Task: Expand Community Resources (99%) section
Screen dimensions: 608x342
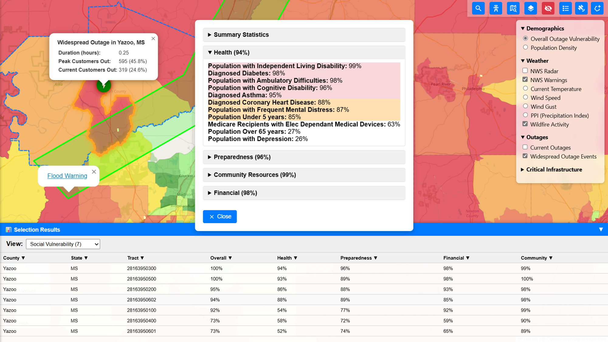Action: coord(304,175)
